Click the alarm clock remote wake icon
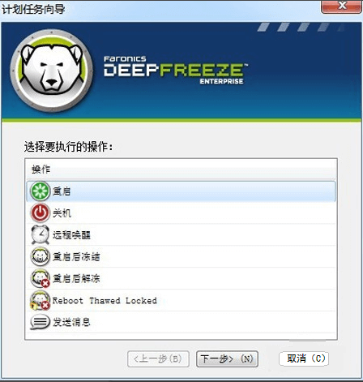The width and height of the screenshot is (363, 382). click(40, 234)
